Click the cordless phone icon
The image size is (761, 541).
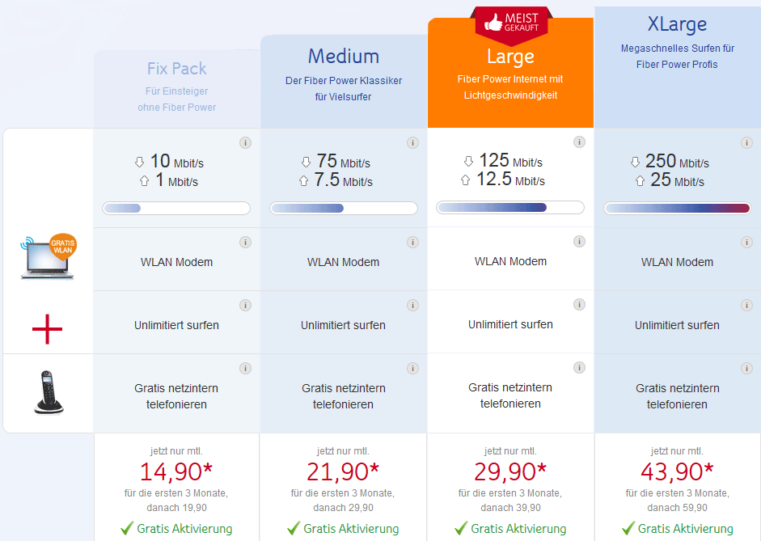click(48, 392)
